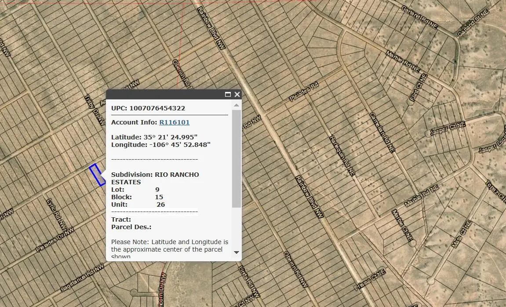Click the up arrow on the popup scrollbar
Viewport: 506px width, 307px height.
[237, 104]
